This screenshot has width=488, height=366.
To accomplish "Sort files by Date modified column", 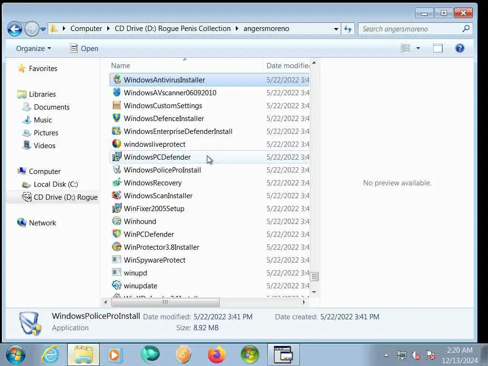I will click(x=286, y=66).
